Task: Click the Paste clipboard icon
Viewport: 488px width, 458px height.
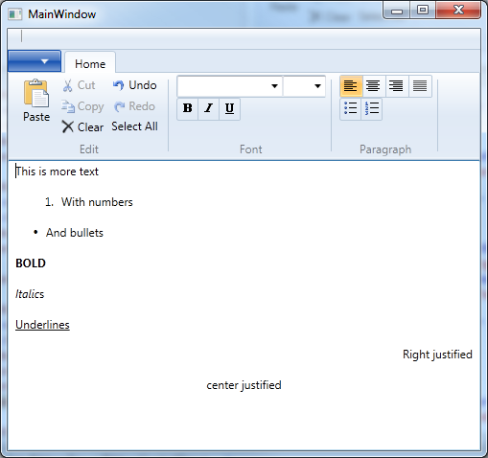Action: coord(36,93)
